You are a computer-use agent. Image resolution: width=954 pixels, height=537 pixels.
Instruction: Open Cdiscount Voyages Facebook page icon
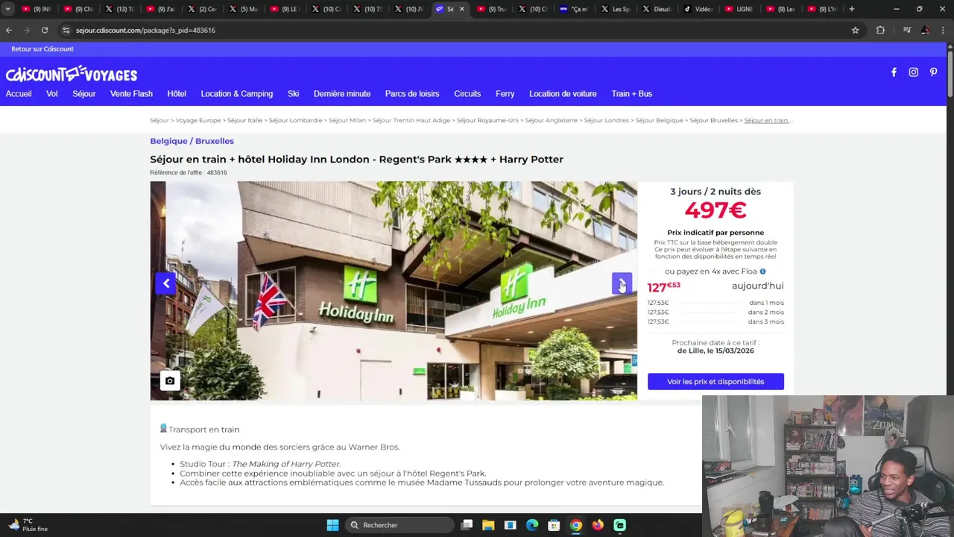(x=894, y=72)
